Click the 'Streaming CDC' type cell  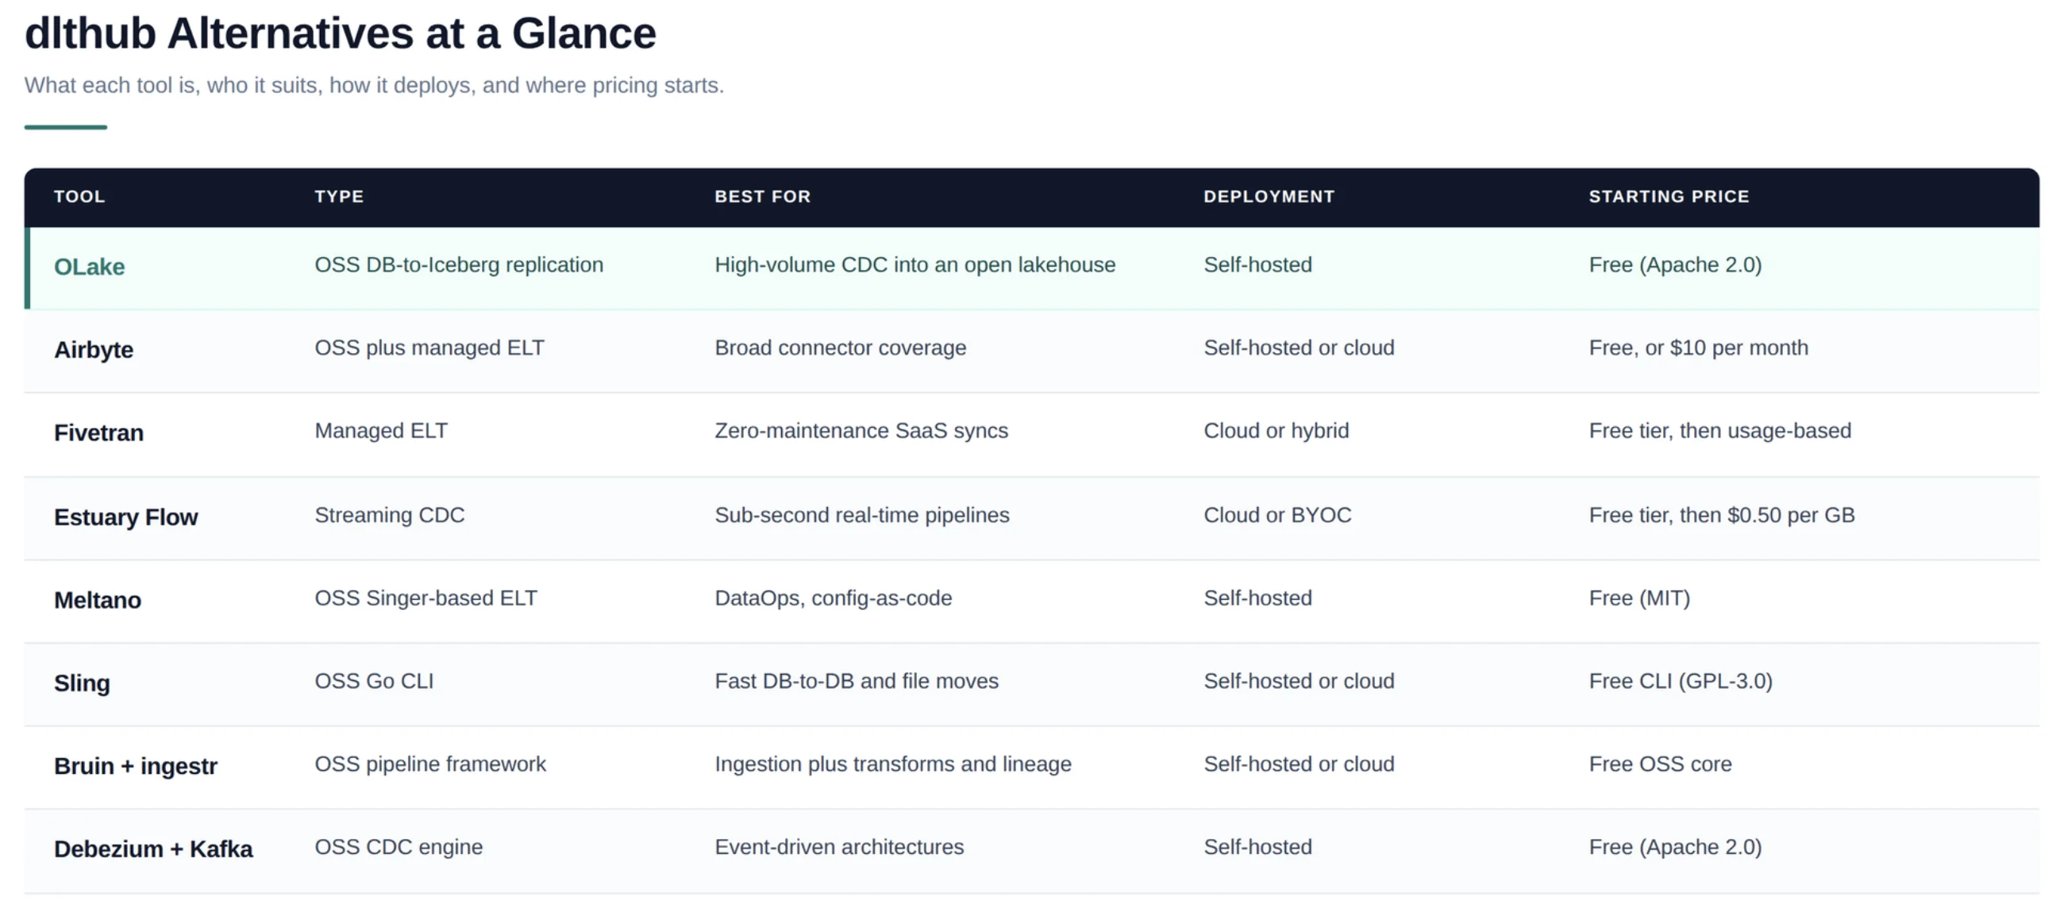(389, 515)
